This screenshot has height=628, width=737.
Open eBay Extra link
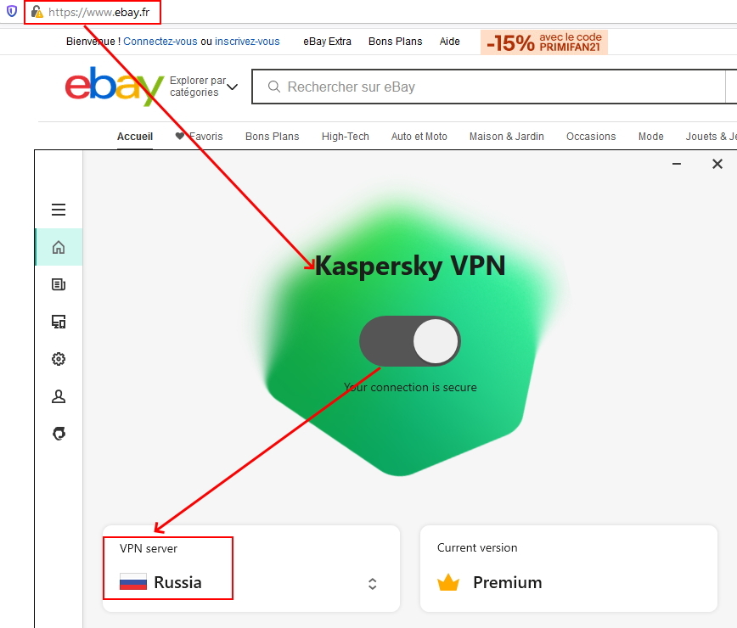click(327, 42)
